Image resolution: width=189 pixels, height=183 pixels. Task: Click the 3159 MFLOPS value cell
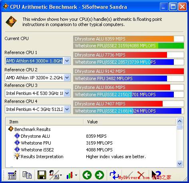pyautogui.click(x=99, y=143)
